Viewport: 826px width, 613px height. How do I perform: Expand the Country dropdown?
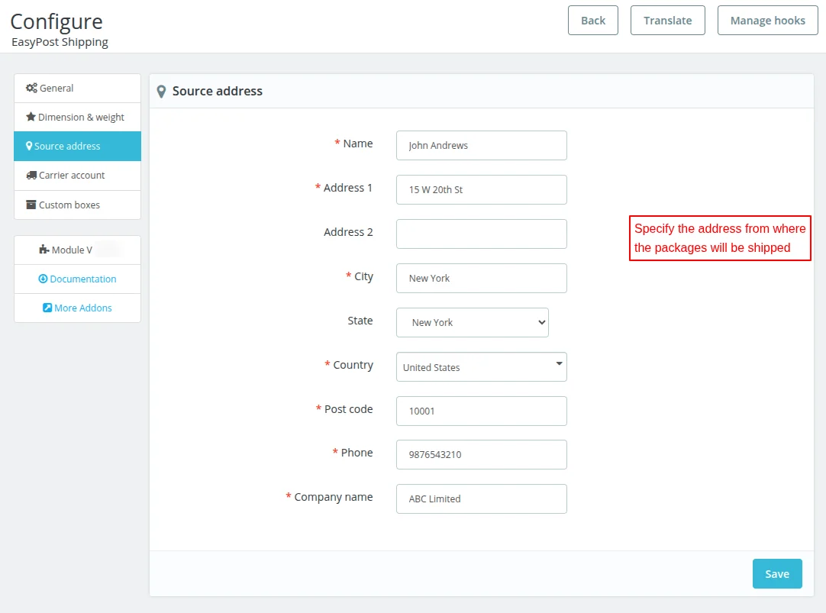click(x=481, y=366)
